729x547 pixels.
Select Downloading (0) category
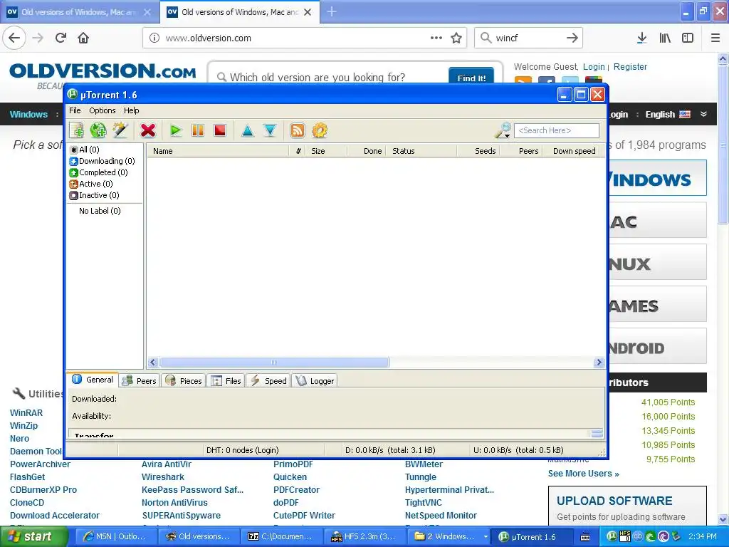(103, 162)
